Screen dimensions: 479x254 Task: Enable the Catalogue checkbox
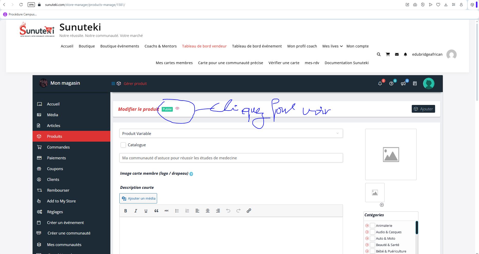click(x=123, y=145)
